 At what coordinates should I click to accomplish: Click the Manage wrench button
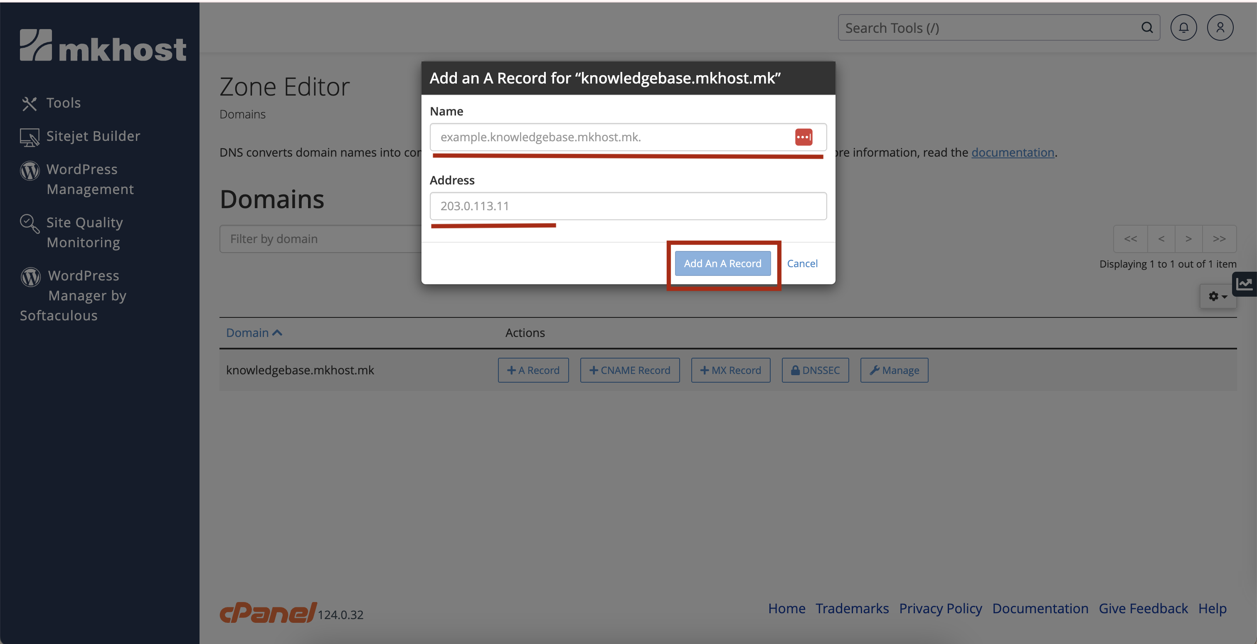coord(894,370)
